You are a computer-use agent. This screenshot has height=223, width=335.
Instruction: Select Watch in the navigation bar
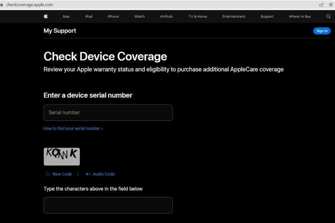tap(140, 16)
